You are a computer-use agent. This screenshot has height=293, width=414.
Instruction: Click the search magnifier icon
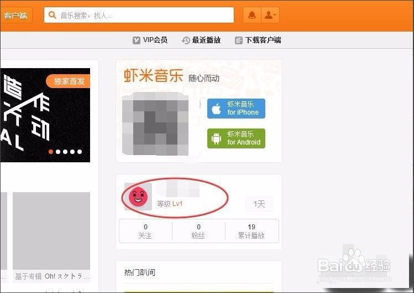53,15
